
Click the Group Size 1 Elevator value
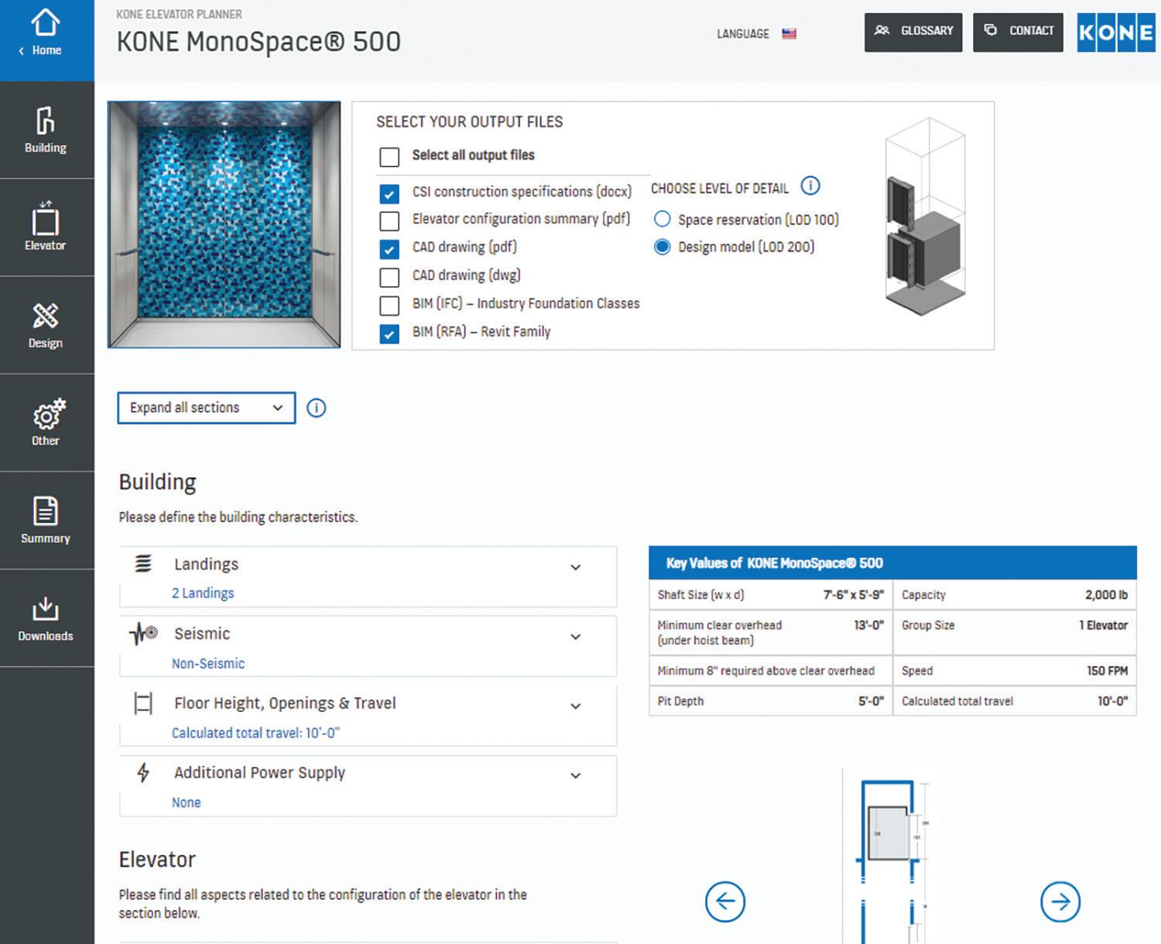click(x=1104, y=625)
